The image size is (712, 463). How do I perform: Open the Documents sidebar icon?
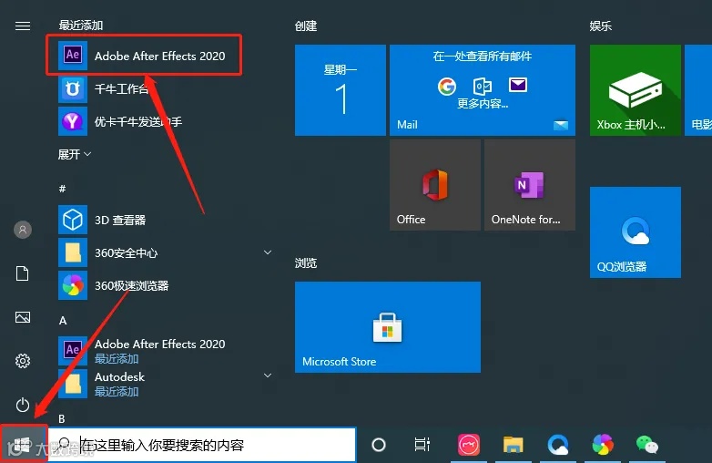click(x=23, y=273)
